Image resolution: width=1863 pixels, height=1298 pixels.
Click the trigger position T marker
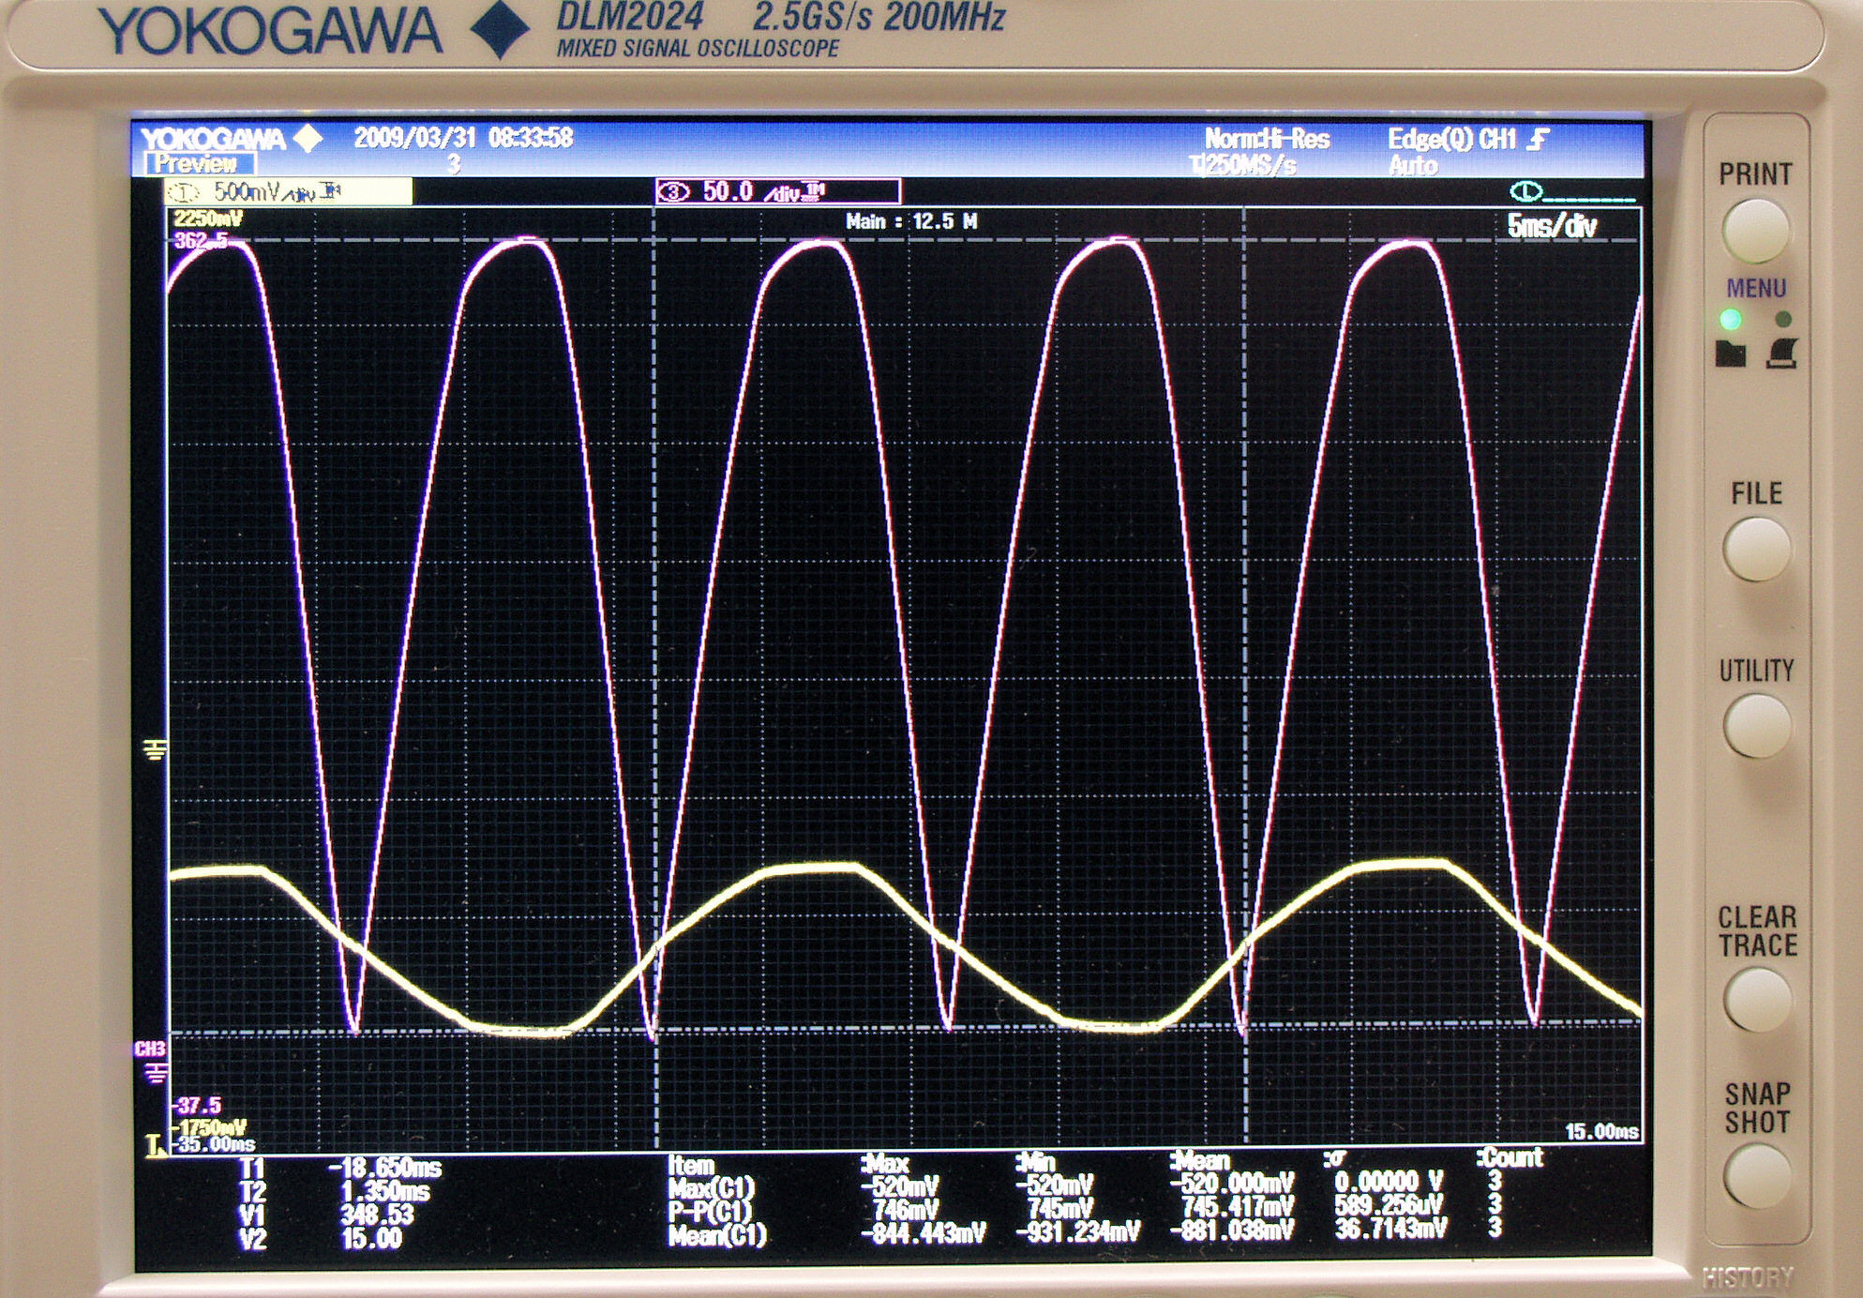click(155, 1145)
